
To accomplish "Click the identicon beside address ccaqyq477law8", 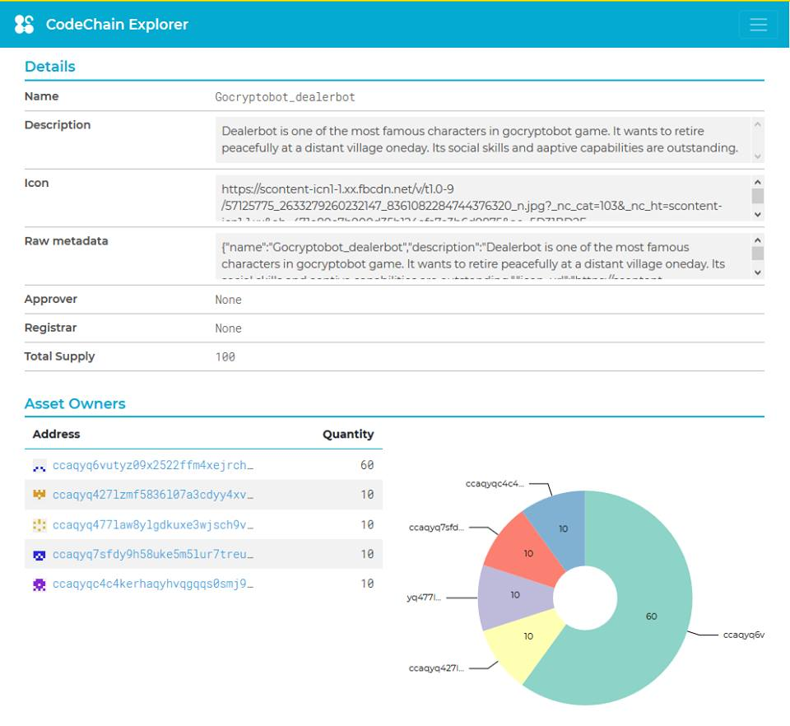I will click(39, 525).
